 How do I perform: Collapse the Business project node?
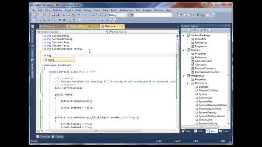click(x=183, y=50)
